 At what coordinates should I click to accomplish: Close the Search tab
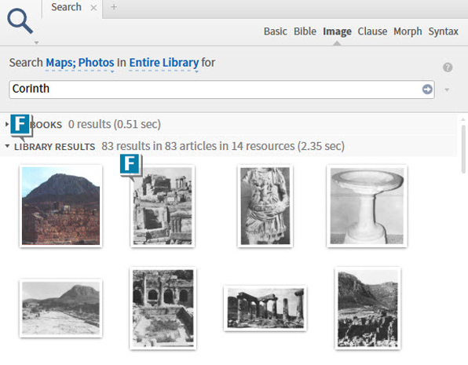93,8
